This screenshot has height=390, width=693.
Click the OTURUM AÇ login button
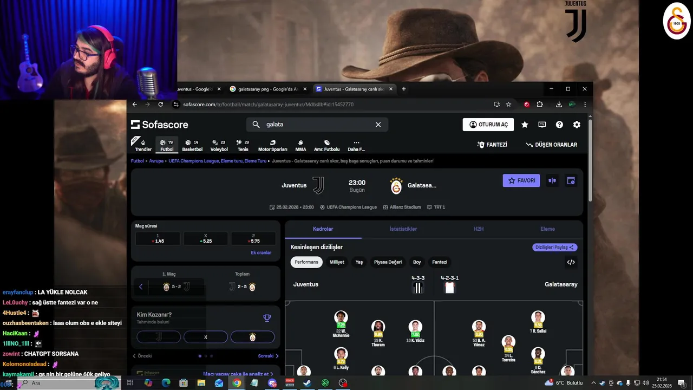click(x=488, y=125)
